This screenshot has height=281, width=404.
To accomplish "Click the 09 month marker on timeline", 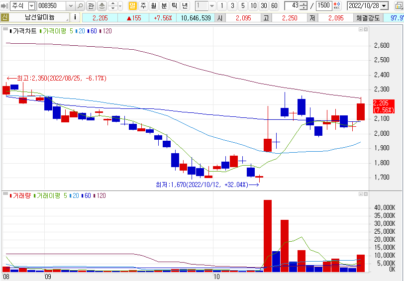I will [48, 277].
